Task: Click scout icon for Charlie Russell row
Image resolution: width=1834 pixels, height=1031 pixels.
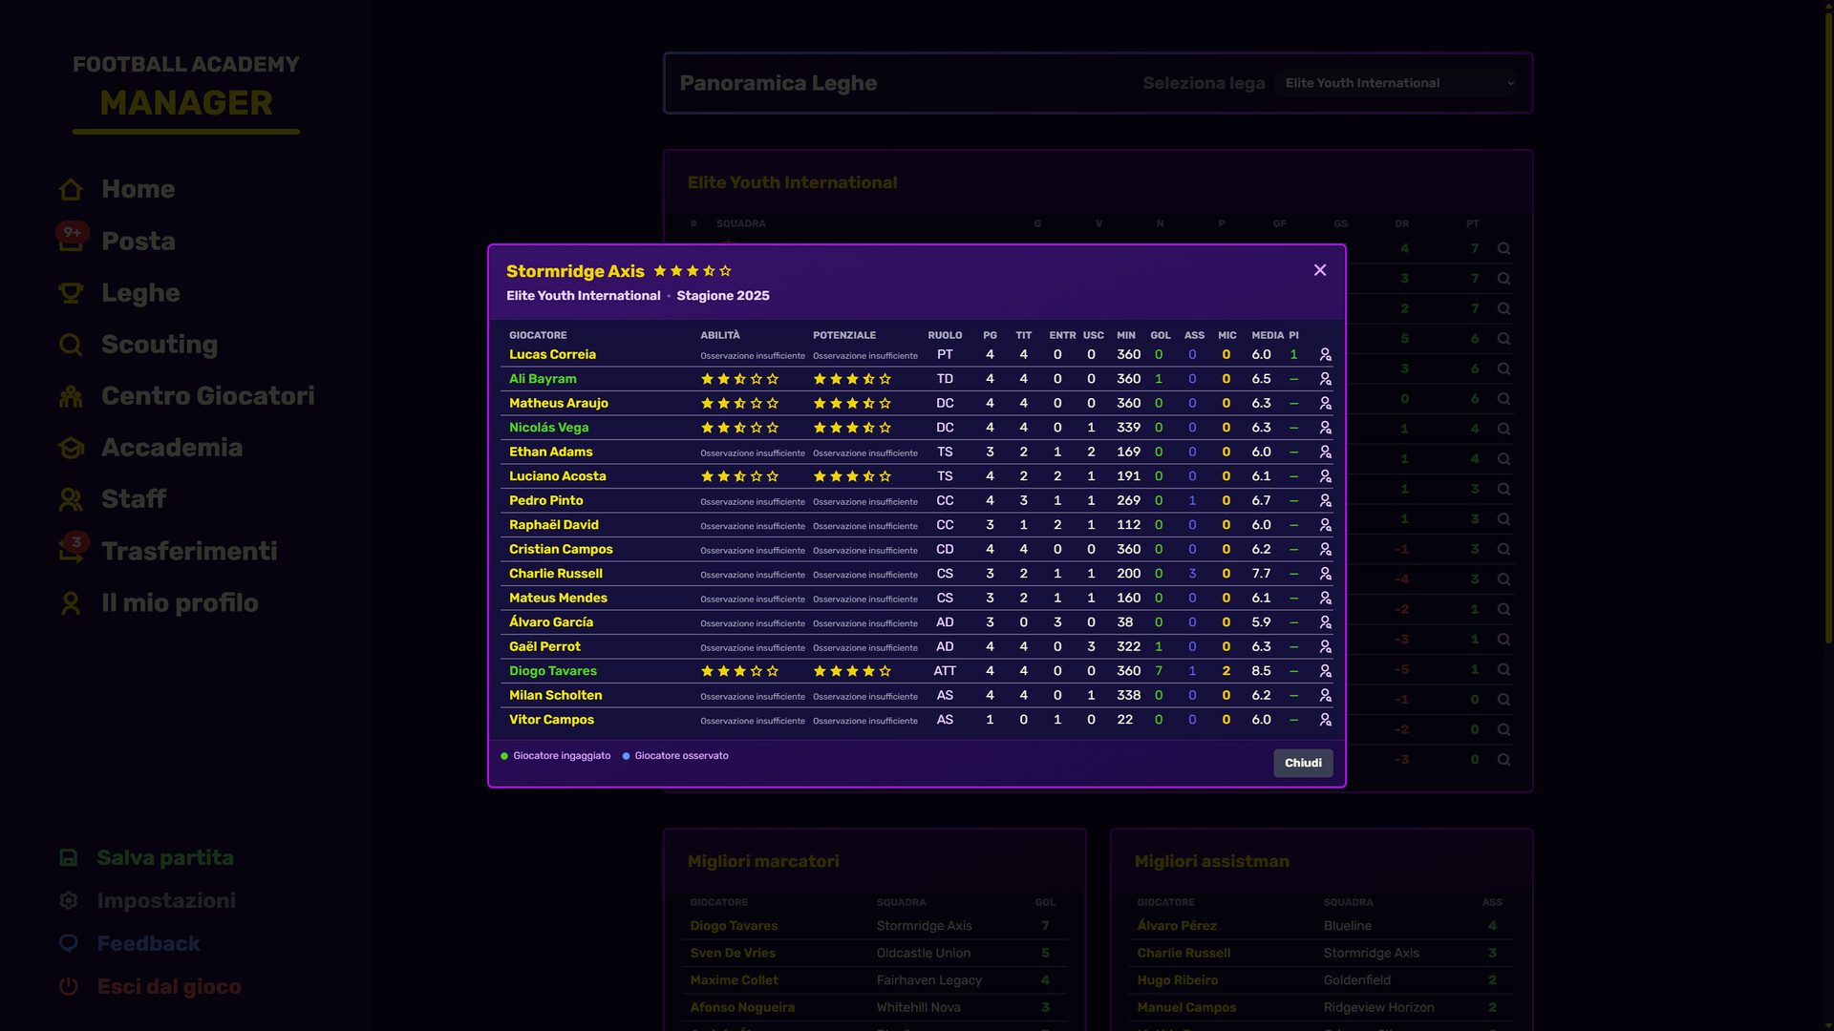Action: click(x=1325, y=575)
